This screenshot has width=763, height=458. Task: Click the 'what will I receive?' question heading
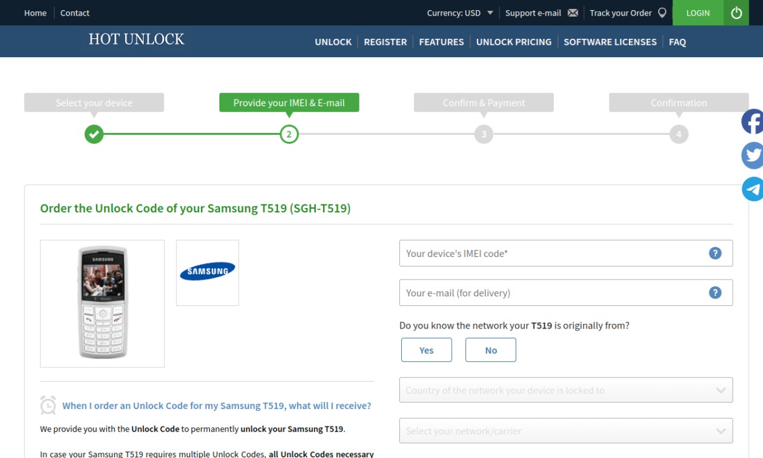217,406
